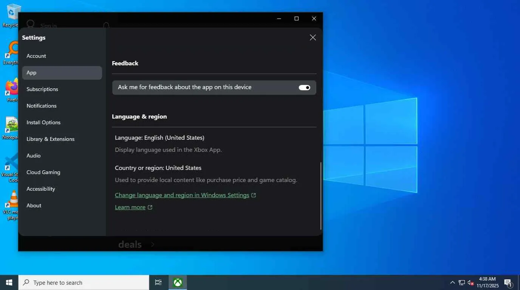Show the Audio settings page
Viewport: 520px width, 290px height.
[62, 156]
